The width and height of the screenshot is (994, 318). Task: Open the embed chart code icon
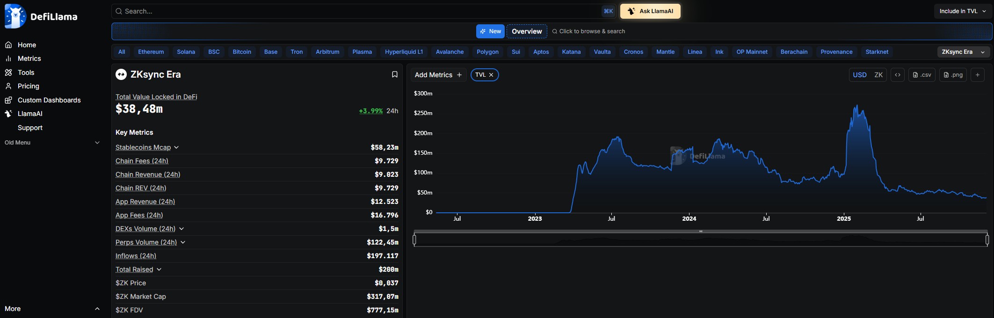pyautogui.click(x=897, y=75)
